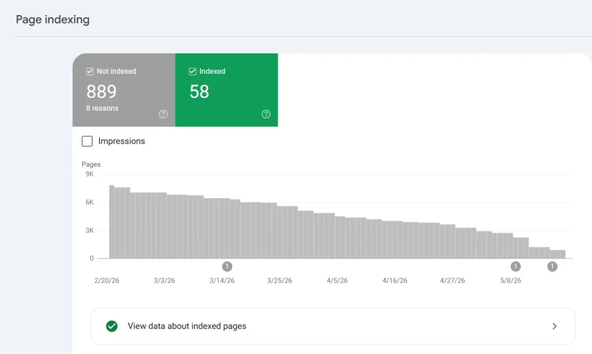Image resolution: width=592 pixels, height=354 pixels.
Task: Click the 9K axis label
Action: pyautogui.click(x=90, y=174)
